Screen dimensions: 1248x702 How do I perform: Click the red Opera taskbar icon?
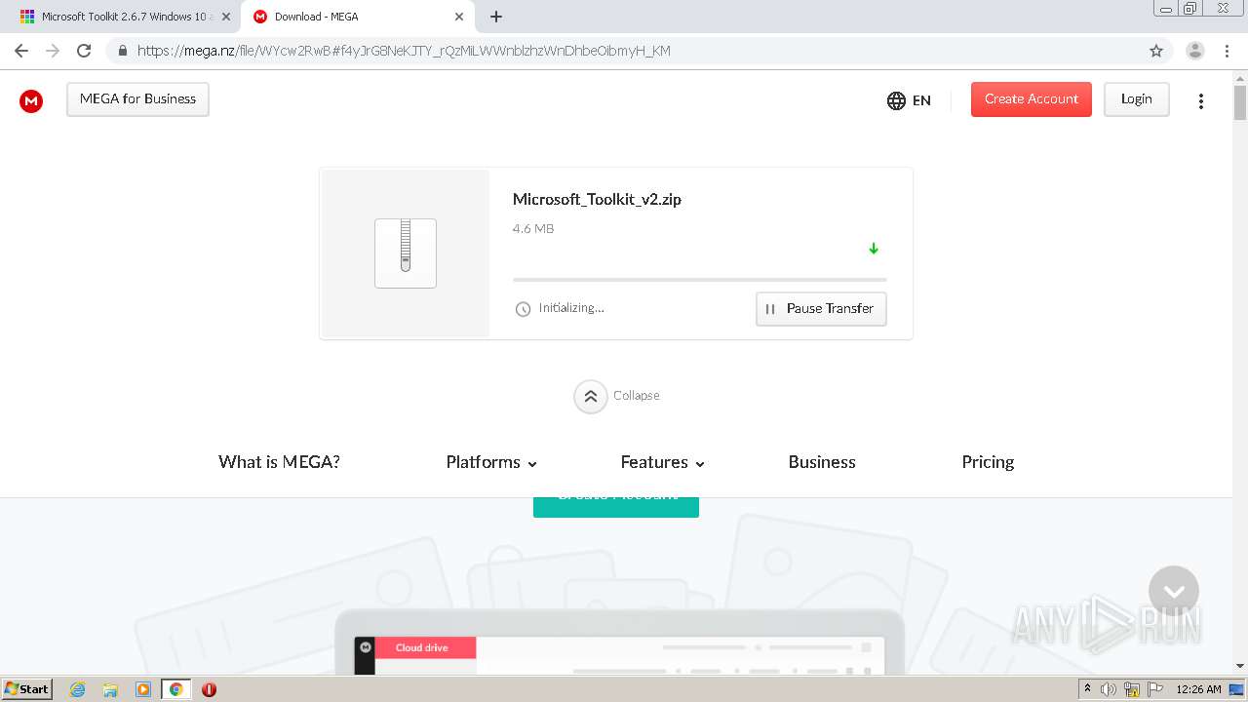click(x=209, y=689)
